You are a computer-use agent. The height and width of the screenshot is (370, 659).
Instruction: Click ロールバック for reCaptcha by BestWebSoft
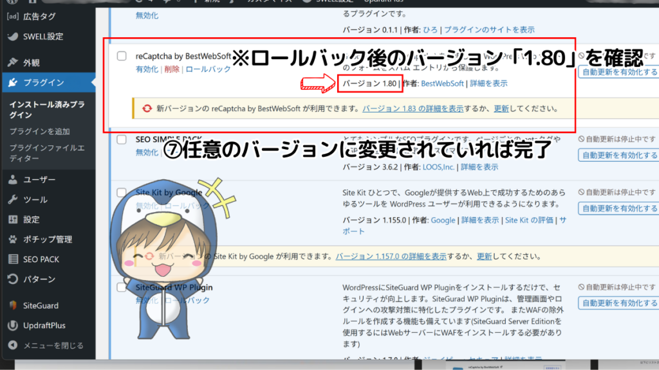[208, 69]
